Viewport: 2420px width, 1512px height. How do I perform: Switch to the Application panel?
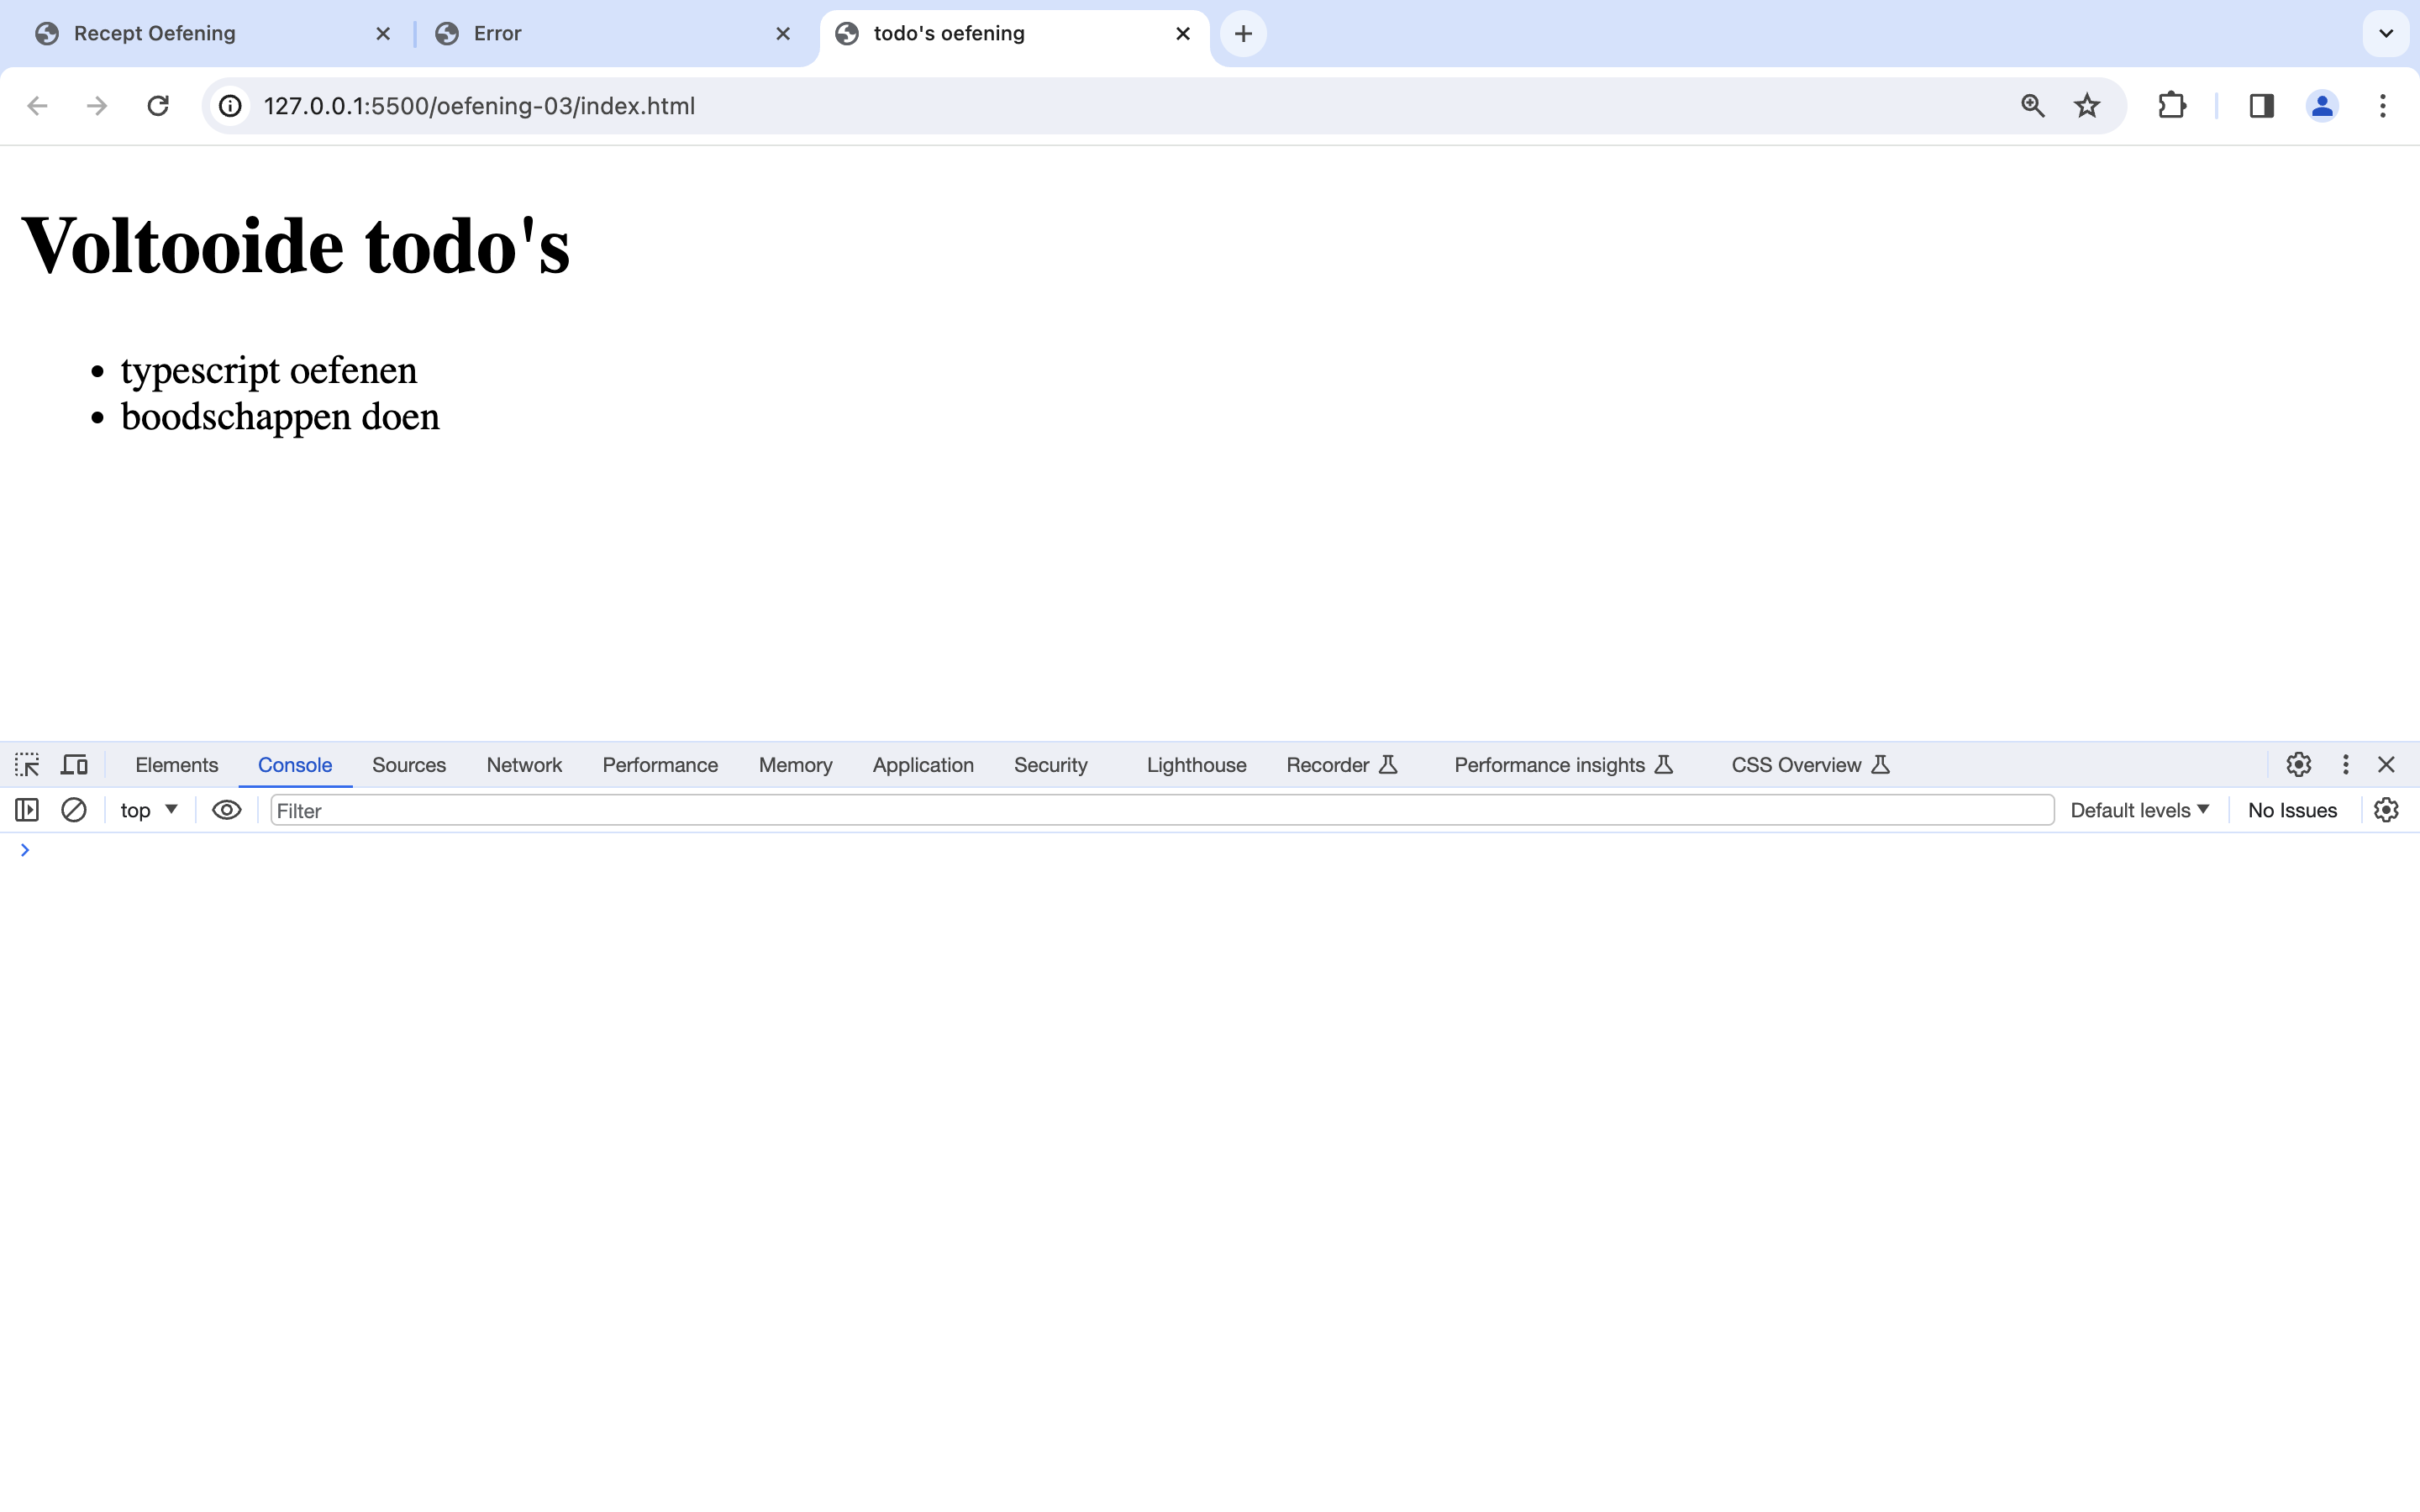[923, 765]
